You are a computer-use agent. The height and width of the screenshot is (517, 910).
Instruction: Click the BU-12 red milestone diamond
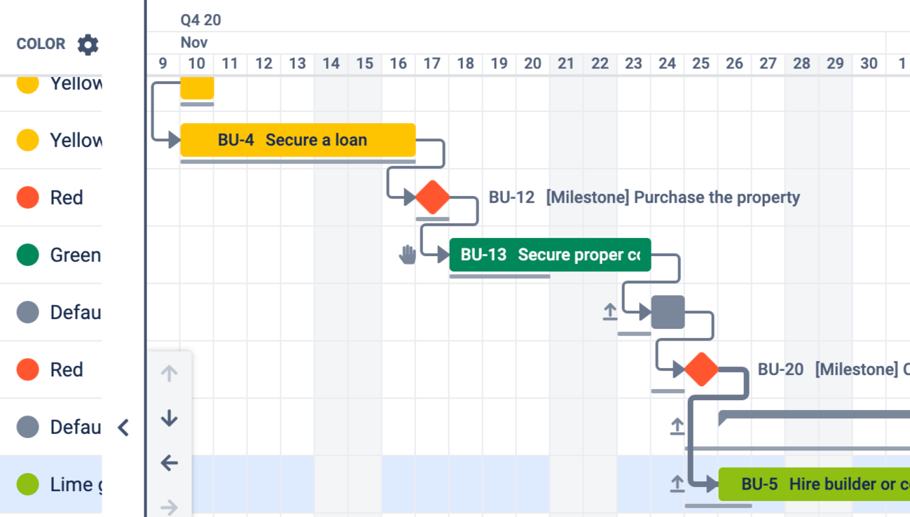[x=432, y=197]
